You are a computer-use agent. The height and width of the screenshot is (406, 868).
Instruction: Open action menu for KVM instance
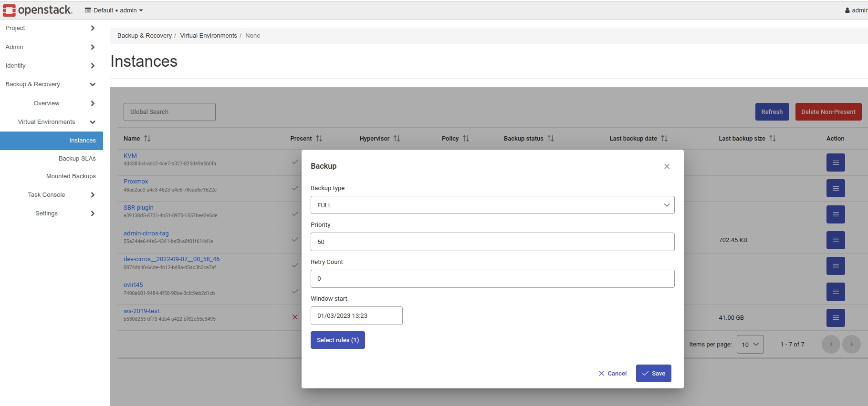[835, 162]
